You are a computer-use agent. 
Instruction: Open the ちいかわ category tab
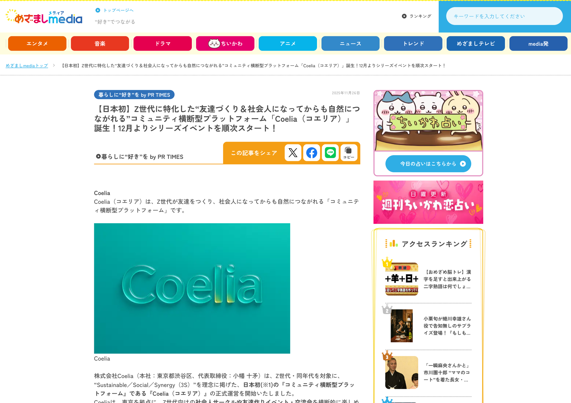tap(225, 43)
